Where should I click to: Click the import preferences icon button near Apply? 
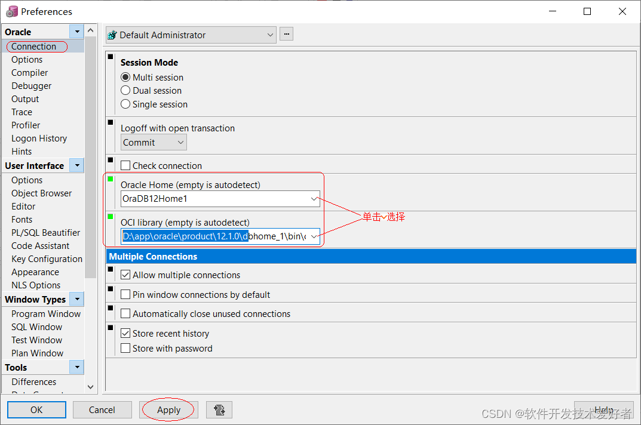(x=219, y=410)
